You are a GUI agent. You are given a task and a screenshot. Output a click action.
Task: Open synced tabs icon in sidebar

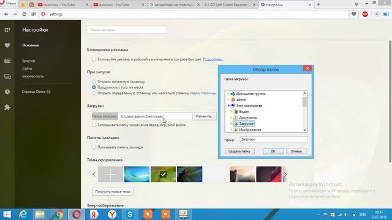[7, 76]
